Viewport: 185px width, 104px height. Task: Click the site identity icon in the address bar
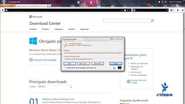6,10
